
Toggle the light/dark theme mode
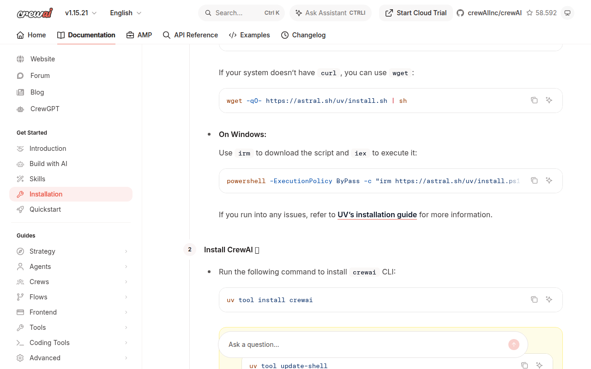click(x=567, y=13)
